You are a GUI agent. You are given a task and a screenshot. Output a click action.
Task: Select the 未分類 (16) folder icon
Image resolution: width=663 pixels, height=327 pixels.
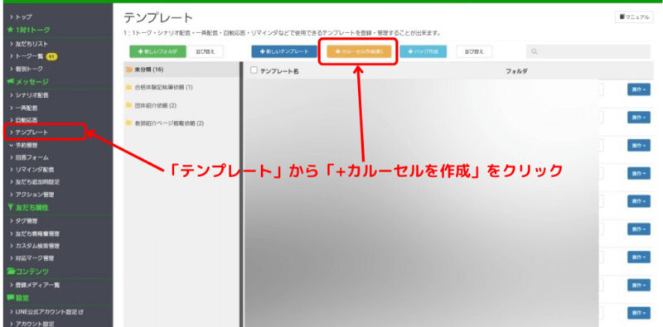tap(129, 70)
